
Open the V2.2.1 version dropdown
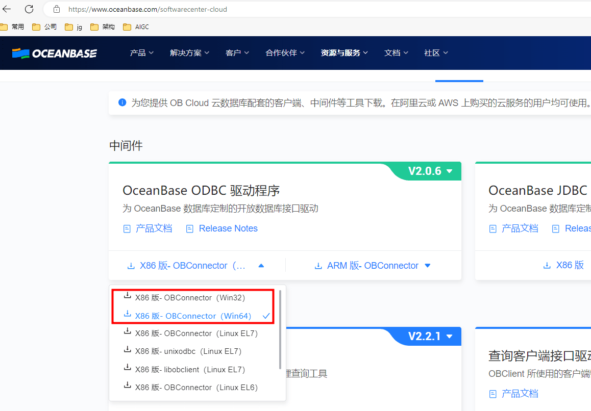pos(430,336)
